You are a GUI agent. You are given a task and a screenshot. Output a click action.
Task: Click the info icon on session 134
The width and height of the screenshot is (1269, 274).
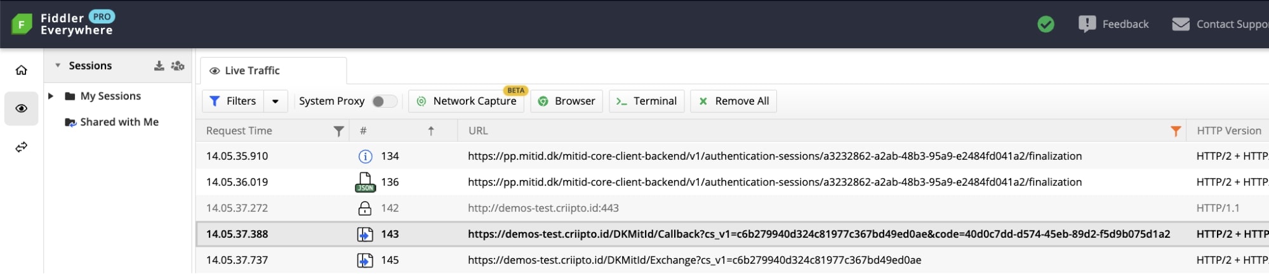[365, 156]
